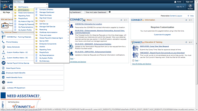Click the Company Directory page icon
198x111 pixels.
point(37,9)
